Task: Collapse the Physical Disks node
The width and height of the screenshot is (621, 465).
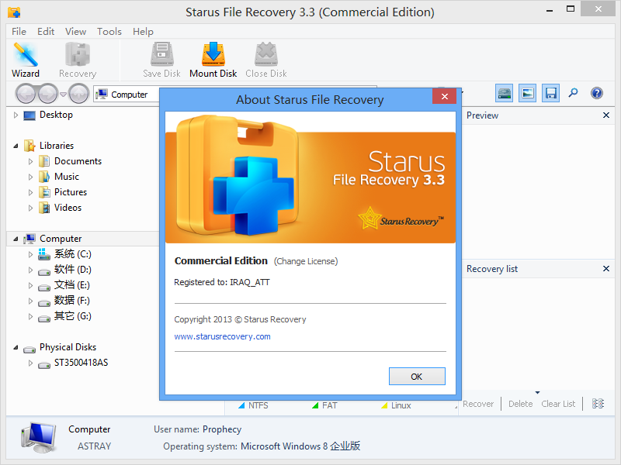Action: [16, 347]
